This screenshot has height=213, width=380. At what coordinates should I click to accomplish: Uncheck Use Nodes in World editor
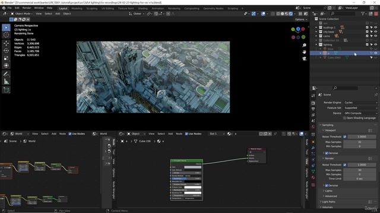(x=70, y=134)
